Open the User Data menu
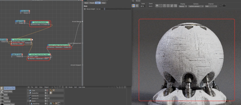241x105 pixels. [x=82, y=87]
